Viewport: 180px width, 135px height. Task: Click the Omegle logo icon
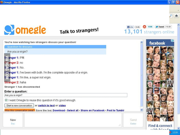[x=9, y=30]
